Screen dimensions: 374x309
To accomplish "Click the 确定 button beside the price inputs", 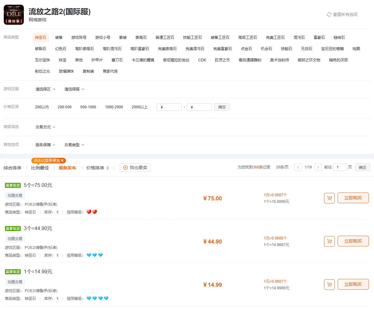I will point(222,107).
